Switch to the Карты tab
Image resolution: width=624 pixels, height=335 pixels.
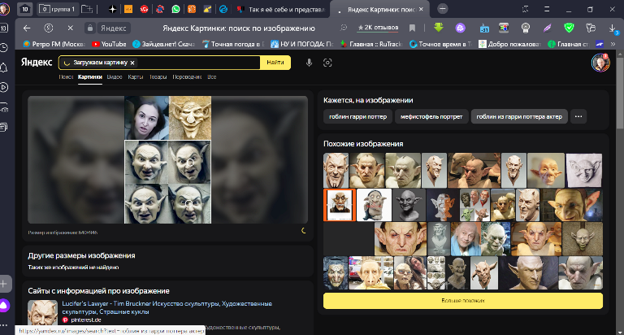[136, 77]
